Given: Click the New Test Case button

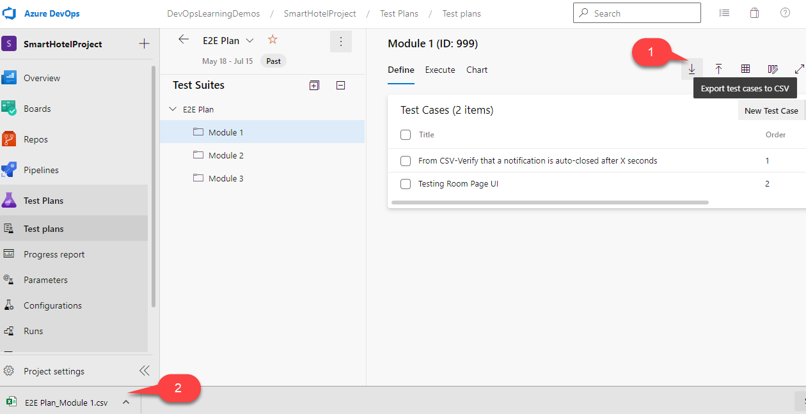Looking at the screenshot, I should pos(771,111).
